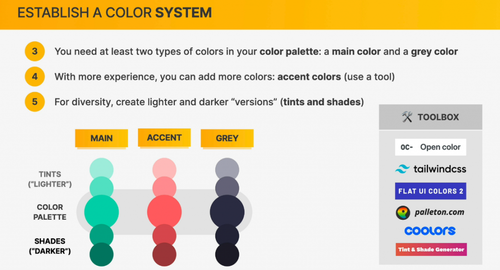
Task: Pick the large main green palette circle
Action: click(x=102, y=212)
